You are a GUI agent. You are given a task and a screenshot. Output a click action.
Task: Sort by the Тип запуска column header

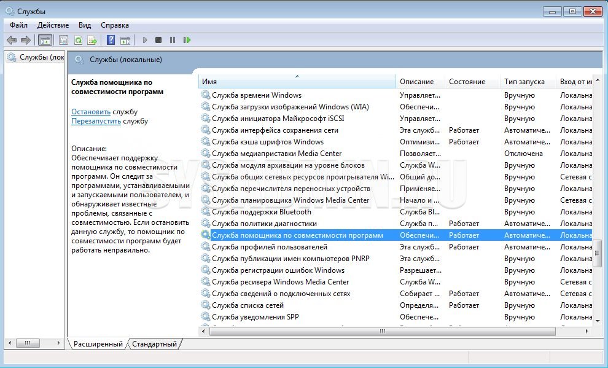pyautogui.click(x=524, y=82)
